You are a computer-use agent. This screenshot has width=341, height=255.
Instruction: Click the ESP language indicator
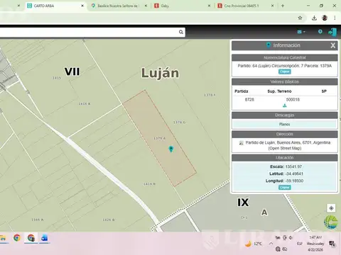coord(300,244)
